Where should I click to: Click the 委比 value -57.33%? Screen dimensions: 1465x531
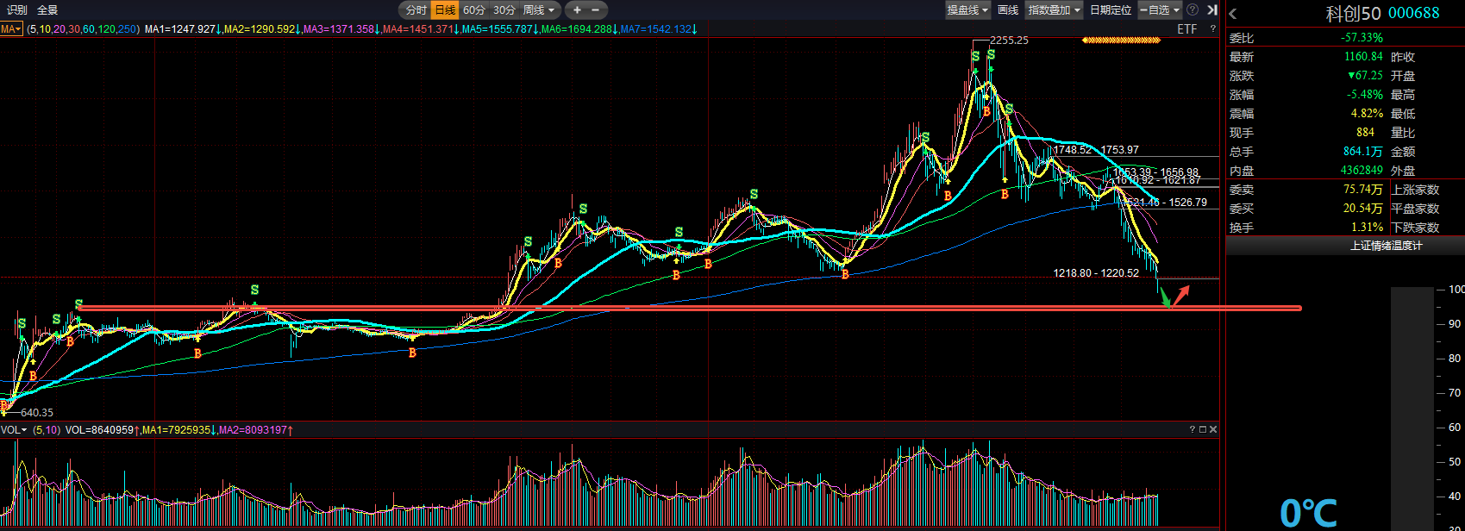point(1362,38)
